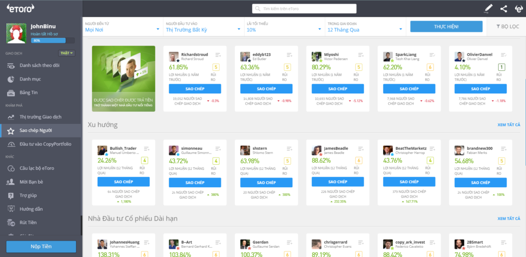
Task: Open Danh sách theo dõi watchlist
Action: pos(40,65)
